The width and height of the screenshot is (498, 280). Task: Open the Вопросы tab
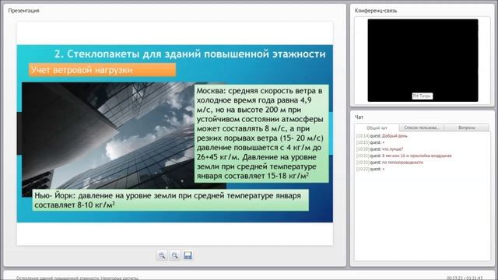tap(467, 128)
